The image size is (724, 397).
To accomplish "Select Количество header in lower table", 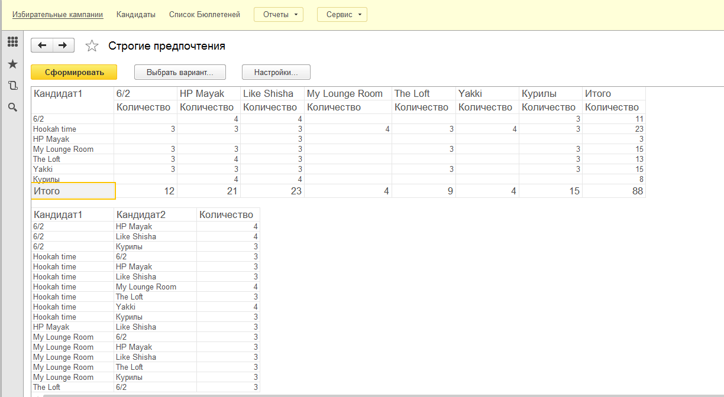I will coord(228,214).
